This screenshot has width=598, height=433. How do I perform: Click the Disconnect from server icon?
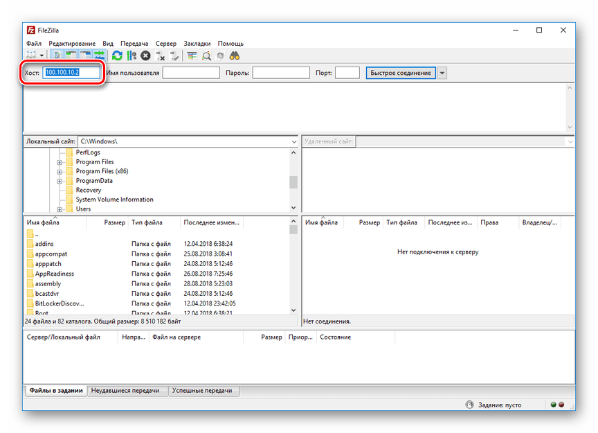coord(161,55)
